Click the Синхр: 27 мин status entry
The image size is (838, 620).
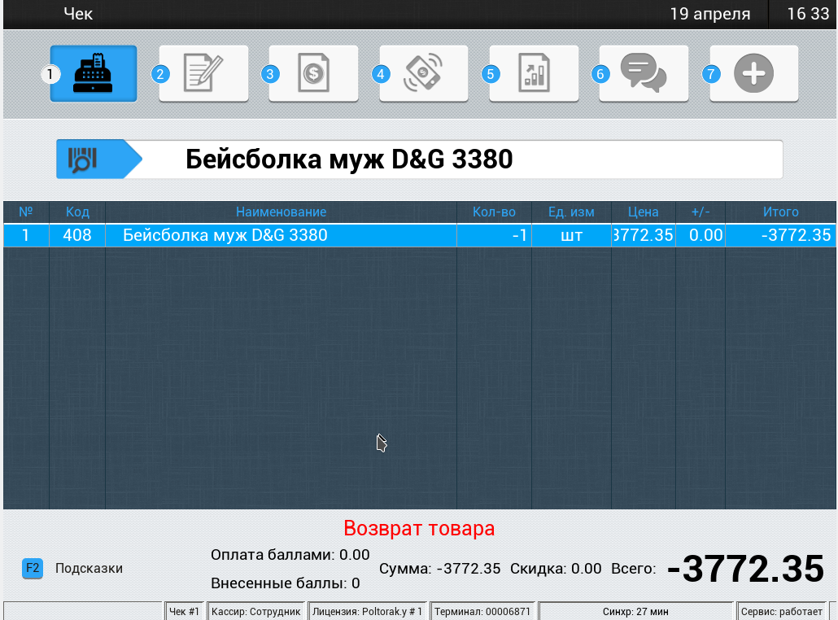635,611
